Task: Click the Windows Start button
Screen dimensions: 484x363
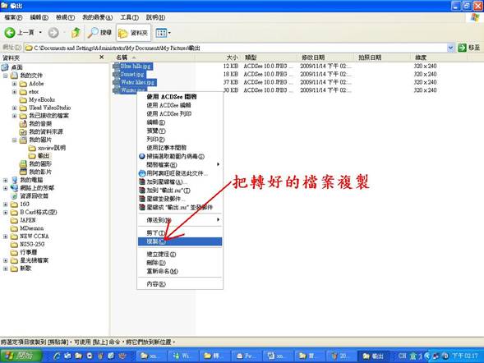Action: [x=21, y=356]
